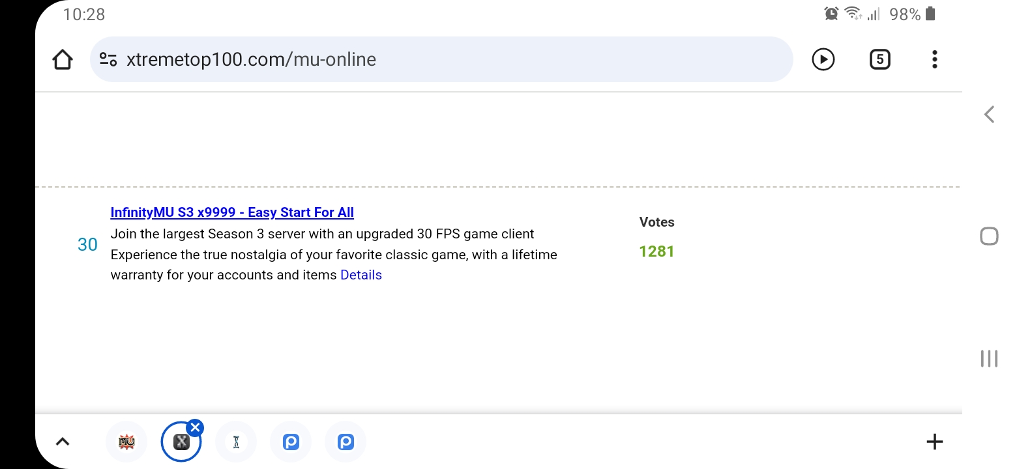Open InfinityMU S3 x9999 - Easy Start For All link
This screenshot has width=1017, height=469.
coord(232,212)
